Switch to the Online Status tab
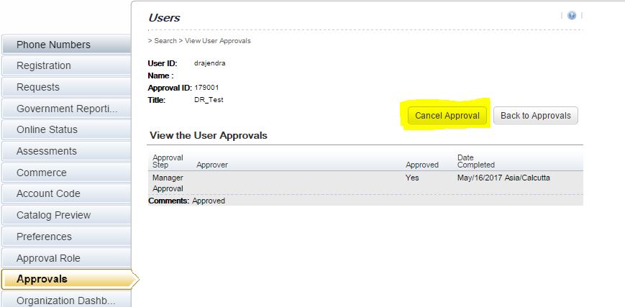 66,129
